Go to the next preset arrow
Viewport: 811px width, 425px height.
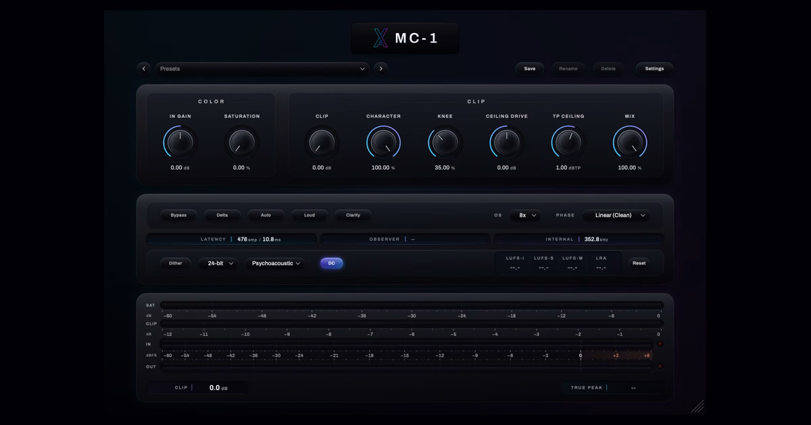pos(381,68)
